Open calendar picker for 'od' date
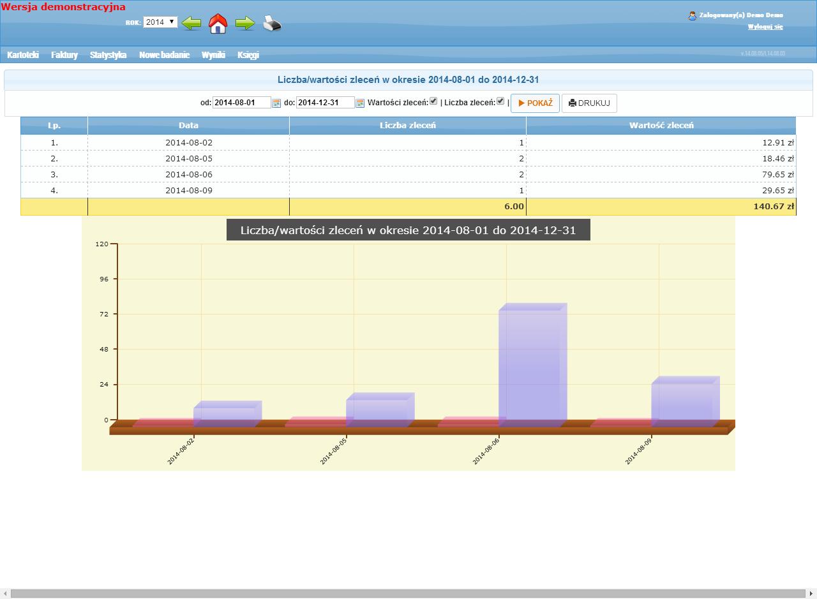Screen dimensions: 817x599 click(x=276, y=103)
